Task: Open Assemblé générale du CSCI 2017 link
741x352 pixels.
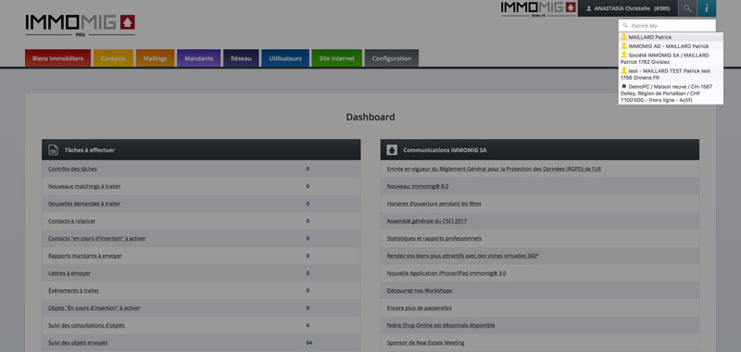Action: pyautogui.click(x=427, y=220)
